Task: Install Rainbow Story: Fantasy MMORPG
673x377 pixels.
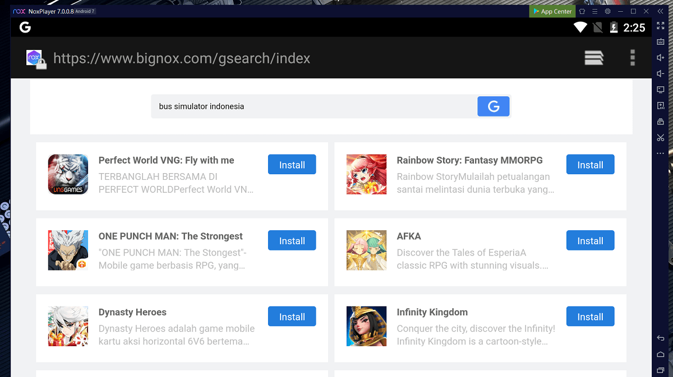Action: point(591,165)
